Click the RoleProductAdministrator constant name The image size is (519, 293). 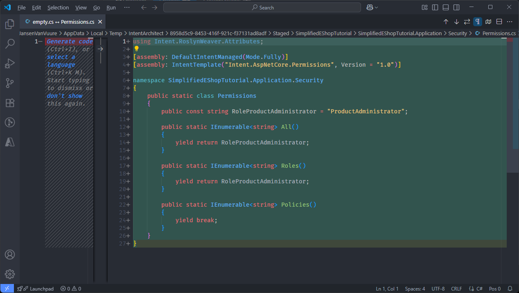274,111
